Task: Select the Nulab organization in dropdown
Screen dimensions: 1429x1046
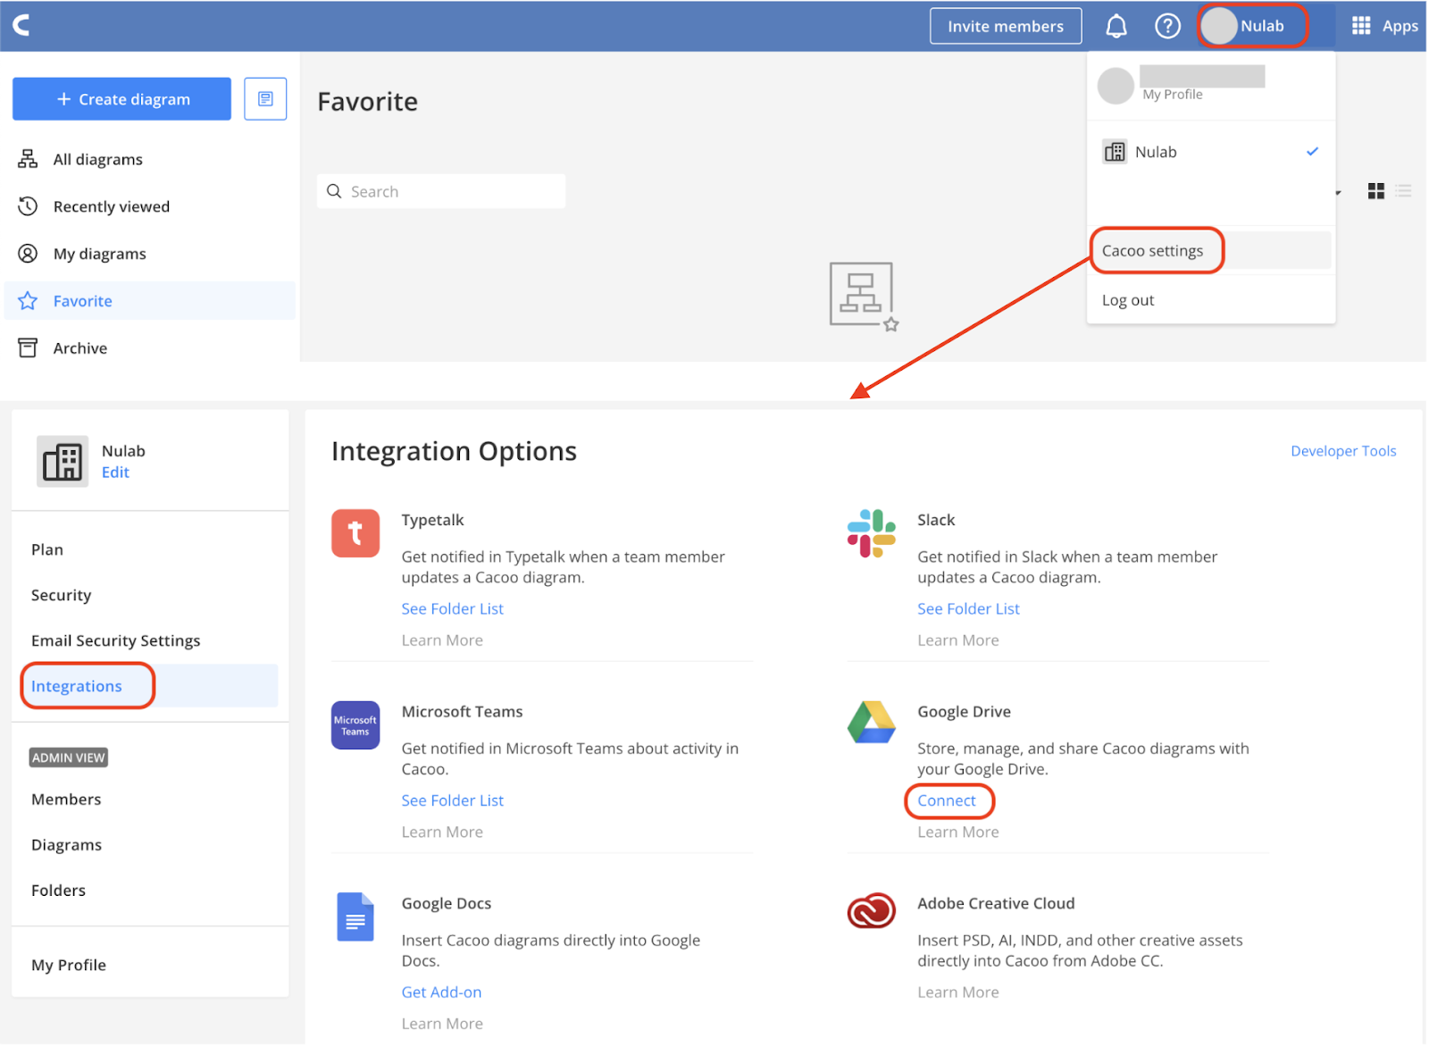Action: (x=1211, y=152)
